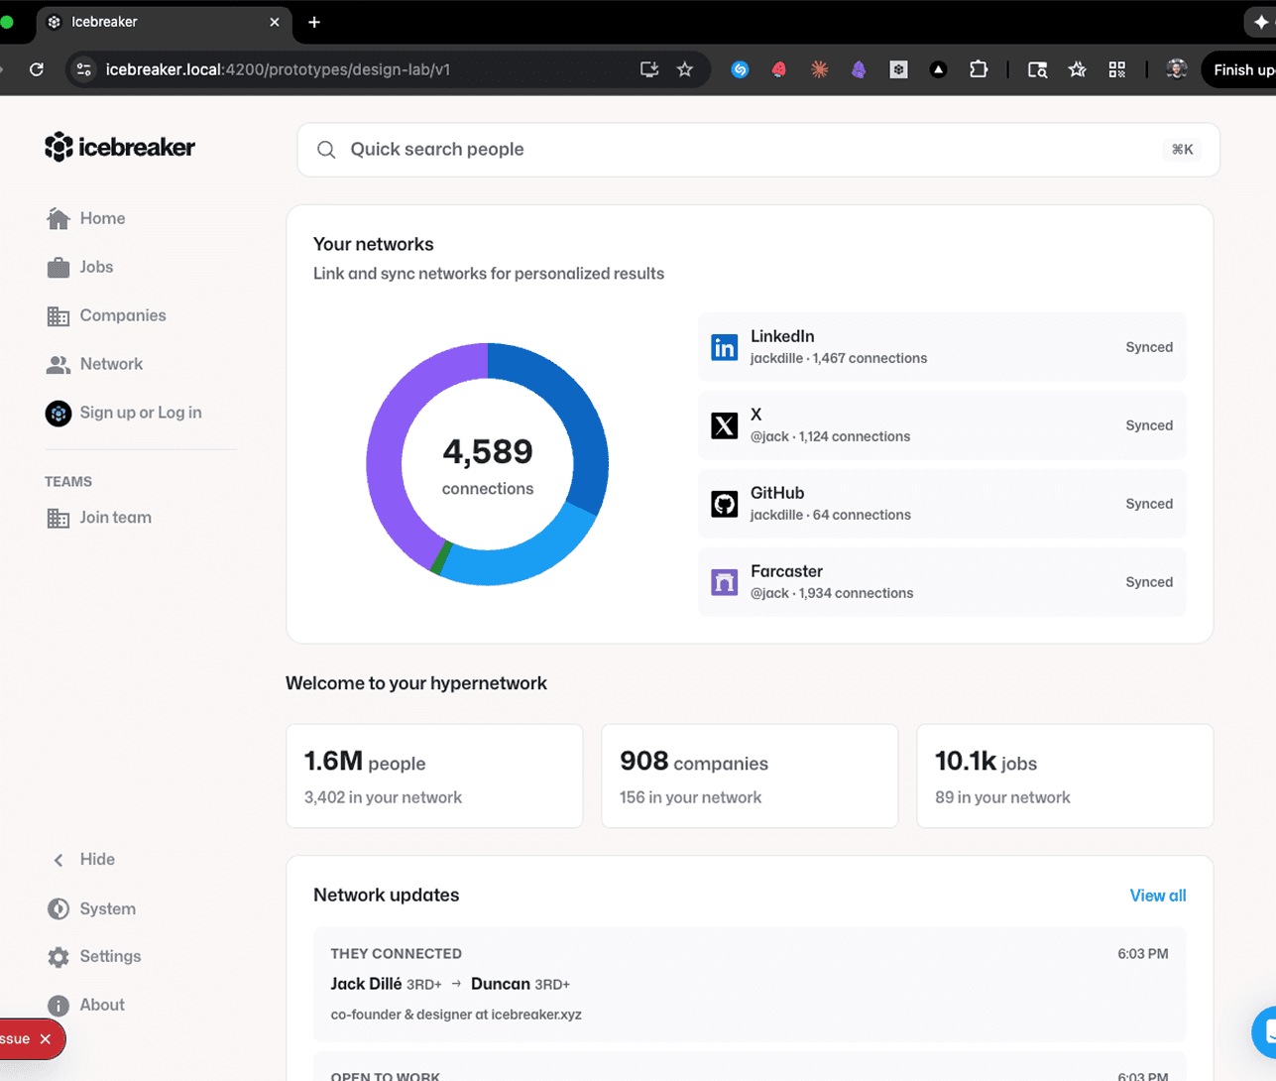Viewport: 1276px width, 1081px height.
Task: Open the Jobs section via its briefcase icon
Action: pyautogui.click(x=58, y=266)
